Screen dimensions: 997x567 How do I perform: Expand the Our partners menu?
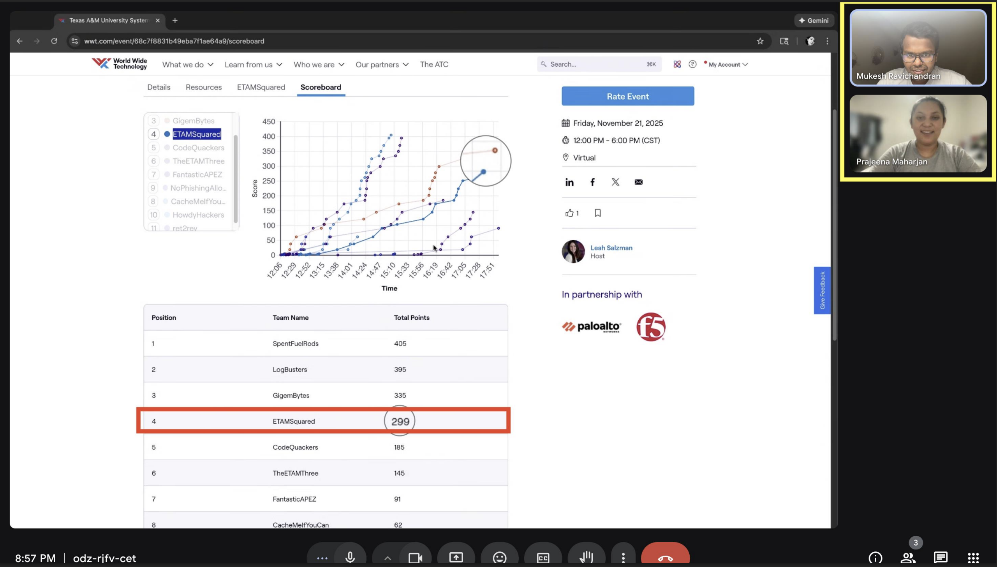point(382,65)
